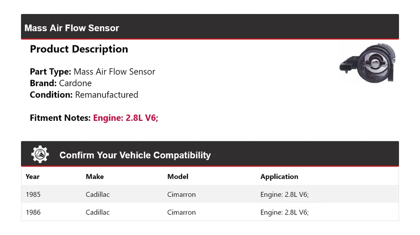The width and height of the screenshot is (420, 235).
Task: Select the 1986 year cell
Action: tap(33, 212)
